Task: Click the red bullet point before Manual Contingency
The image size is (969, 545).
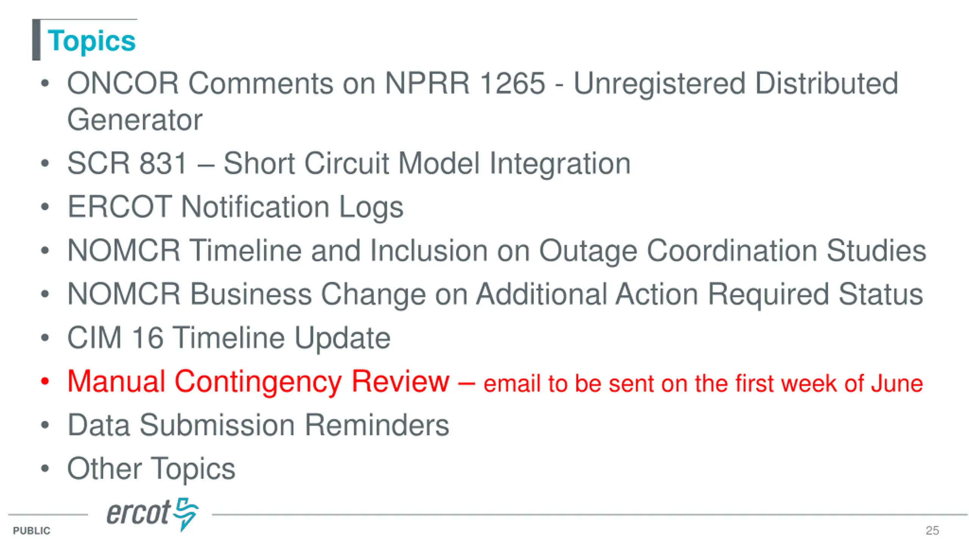Action: (x=45, y=381)
